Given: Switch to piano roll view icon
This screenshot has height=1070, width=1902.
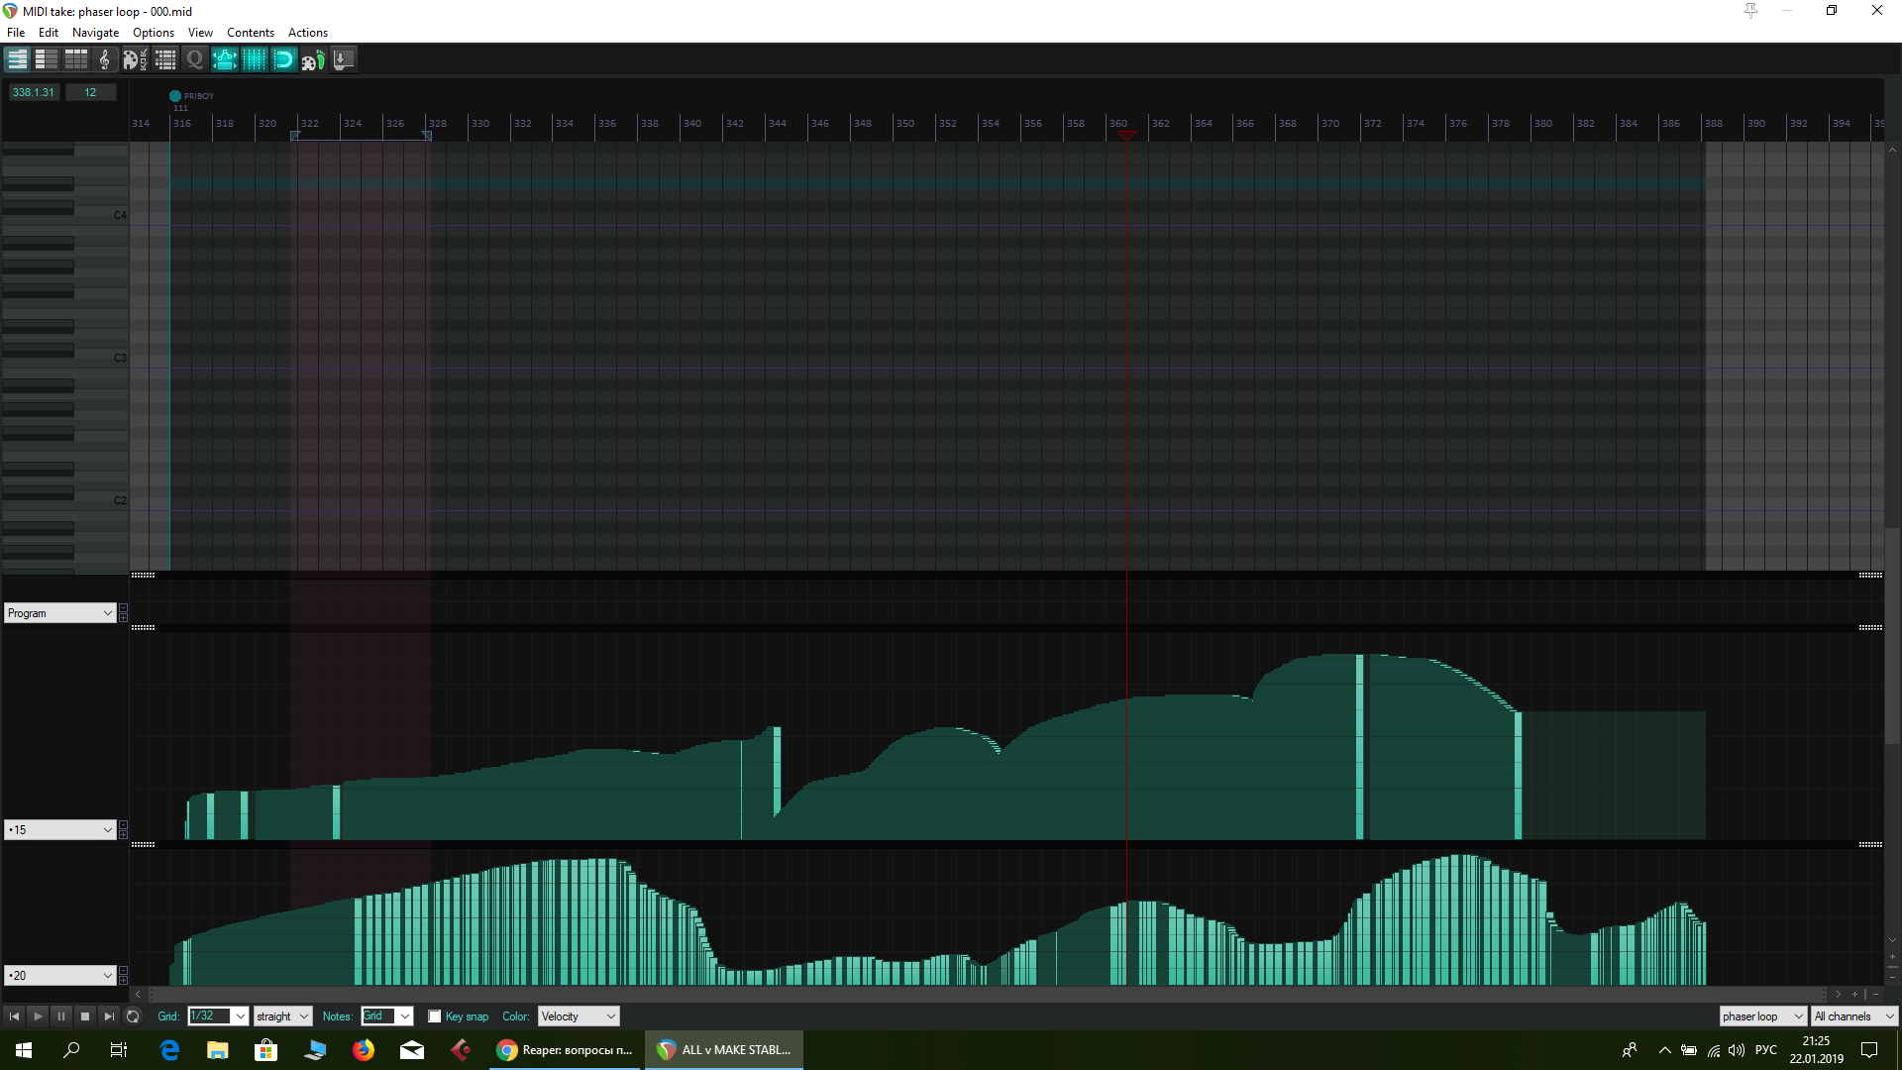Looking at the screenshot, I should click(x=17, y=59).
